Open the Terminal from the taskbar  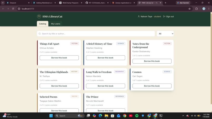coord(161,116)
